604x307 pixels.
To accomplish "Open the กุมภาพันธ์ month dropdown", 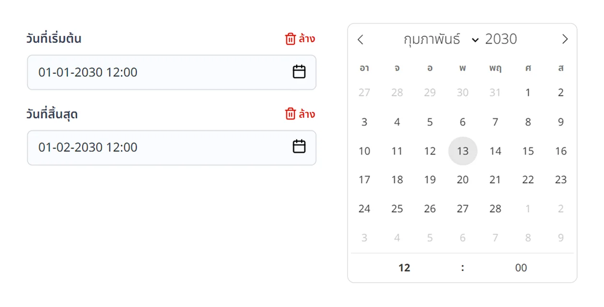I will tap(441, 39).
